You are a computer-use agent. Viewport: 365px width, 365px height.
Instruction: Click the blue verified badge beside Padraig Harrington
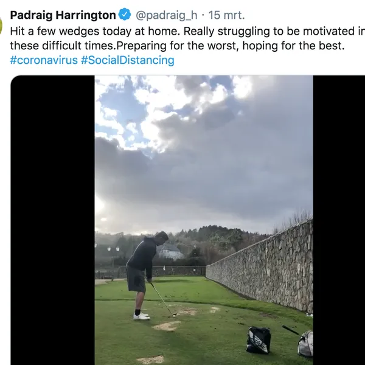click(125, 15)
